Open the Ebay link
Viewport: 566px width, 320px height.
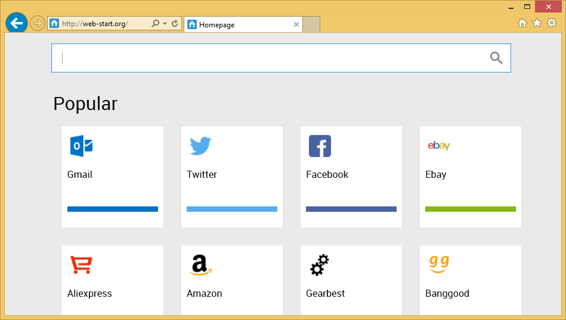click(x=436, y=175)
